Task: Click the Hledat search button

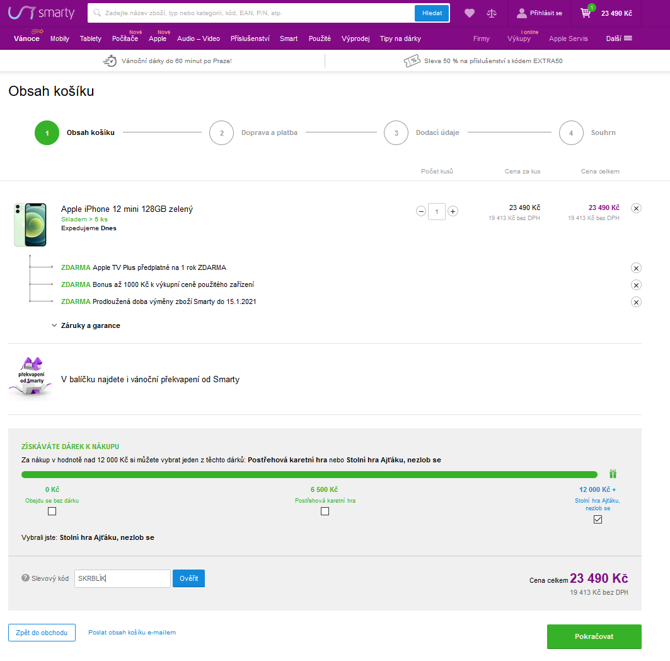Action: [x=432, y=13]
